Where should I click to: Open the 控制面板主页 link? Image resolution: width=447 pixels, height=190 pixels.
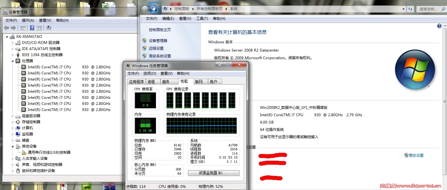pyautogui.click(x=160, y=30)
